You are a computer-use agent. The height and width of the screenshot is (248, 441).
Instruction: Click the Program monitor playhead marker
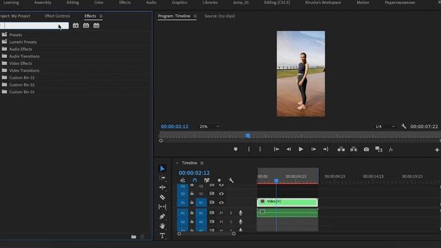coord(248,136)
